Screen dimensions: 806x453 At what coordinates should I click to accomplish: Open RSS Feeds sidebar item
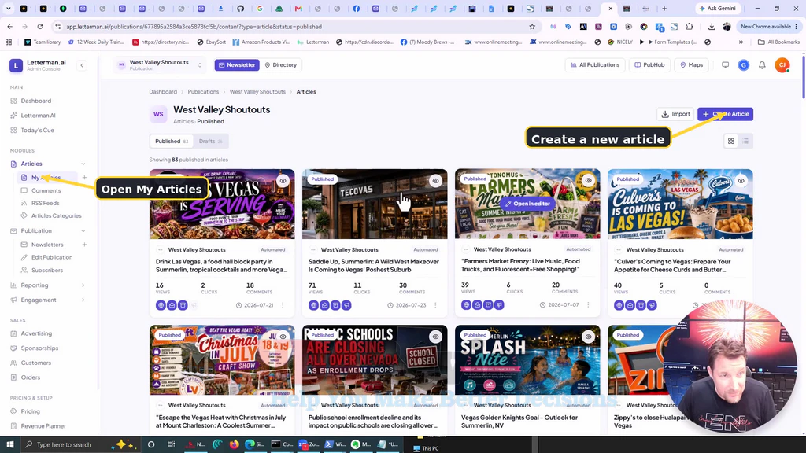click(45, 203)
